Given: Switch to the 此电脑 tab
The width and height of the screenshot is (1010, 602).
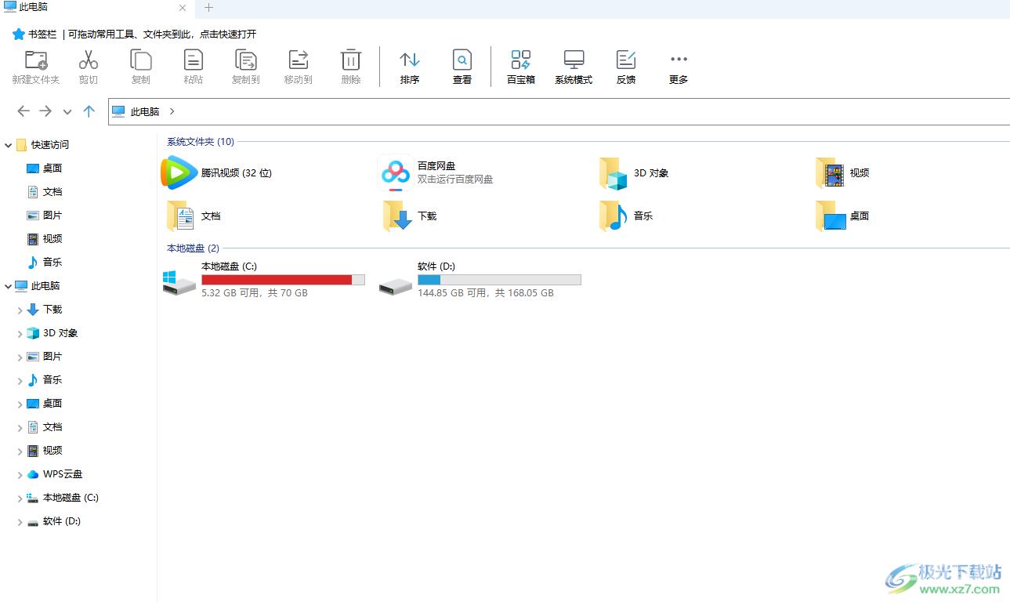Looking at the screenshot, I should coord(96,8).
